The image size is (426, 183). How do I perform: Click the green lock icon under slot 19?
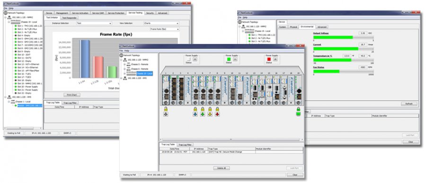click(x=298, y=109)
